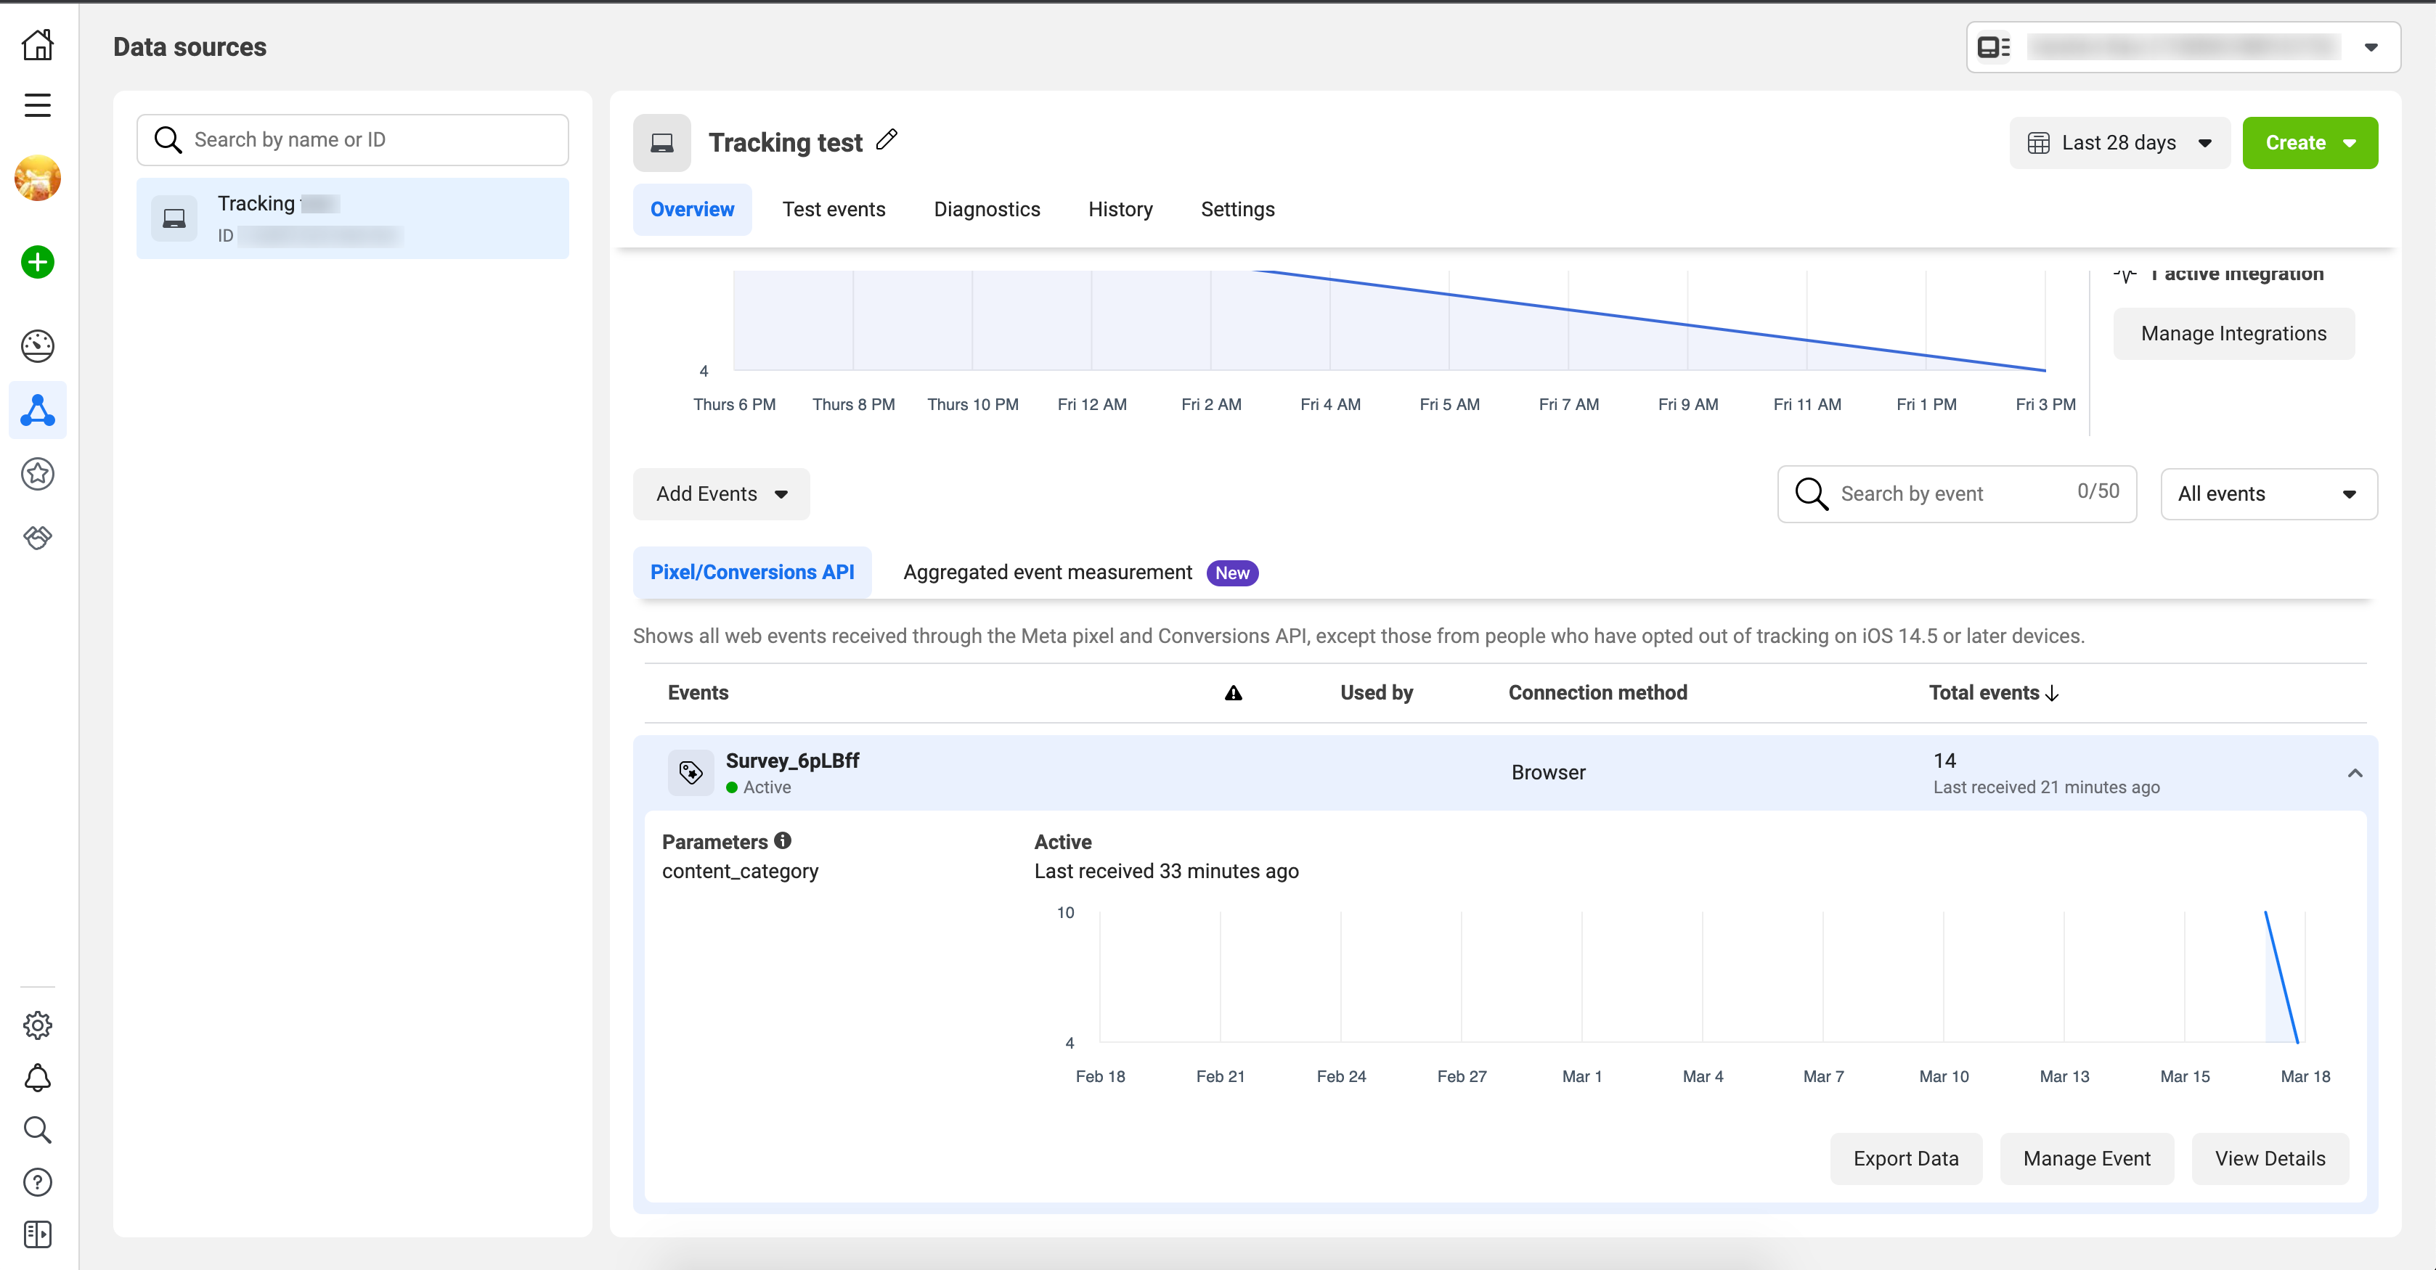Collapse the Survey_6pLBff event row
This screenshot has height=1270, width=2436.
(2355, 773)
